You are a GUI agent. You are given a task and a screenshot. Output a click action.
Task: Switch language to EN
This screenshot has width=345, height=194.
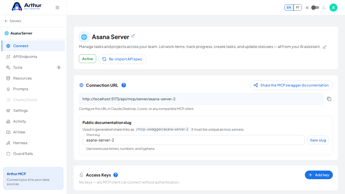289,8
